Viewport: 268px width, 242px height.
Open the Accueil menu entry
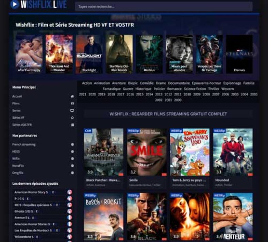pos(17,96)
